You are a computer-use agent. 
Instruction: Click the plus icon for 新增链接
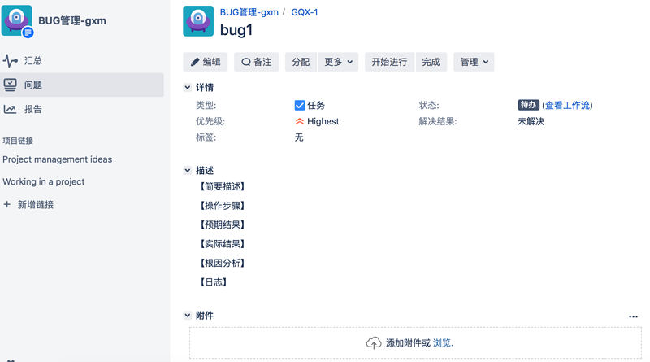coord(7,204)
